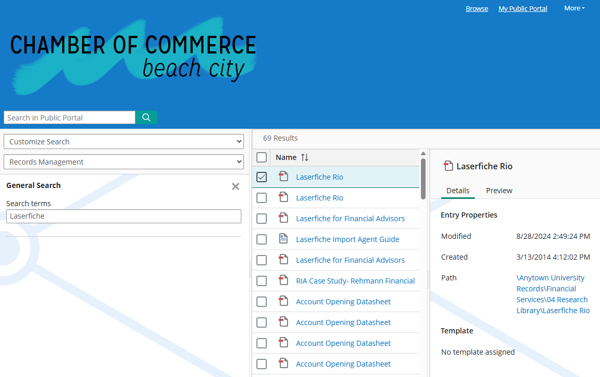Click the Name column header
Viewport: 600px width, 377px height.
(x=286, y=157)
